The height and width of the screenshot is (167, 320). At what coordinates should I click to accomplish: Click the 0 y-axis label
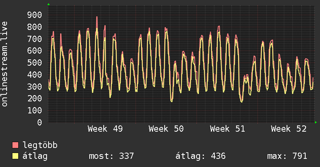[x=40, y=122]
